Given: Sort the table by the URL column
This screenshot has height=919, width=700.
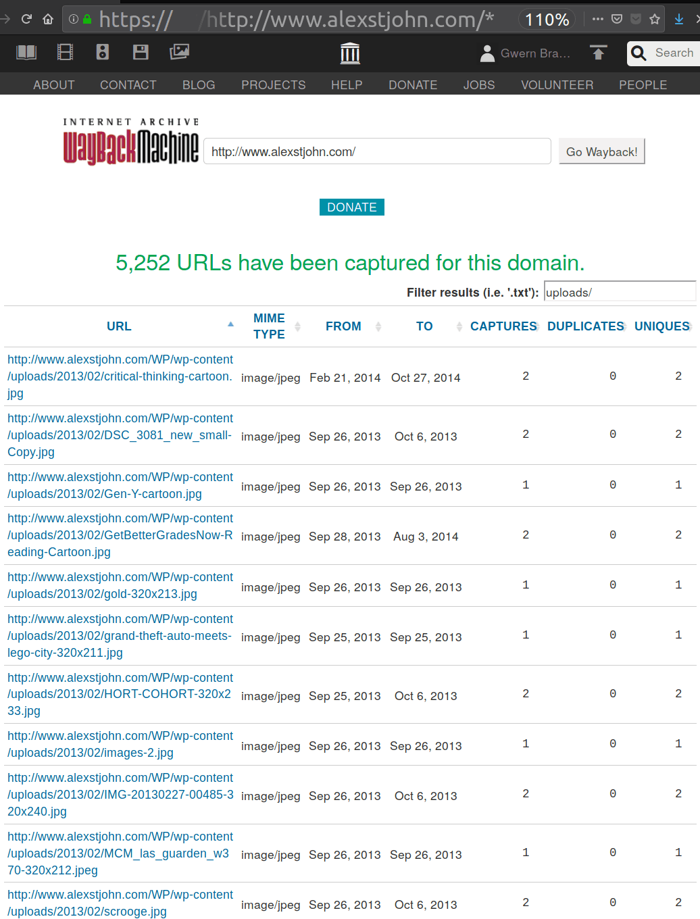Looking at the screenshot, I should coord(119,326).
